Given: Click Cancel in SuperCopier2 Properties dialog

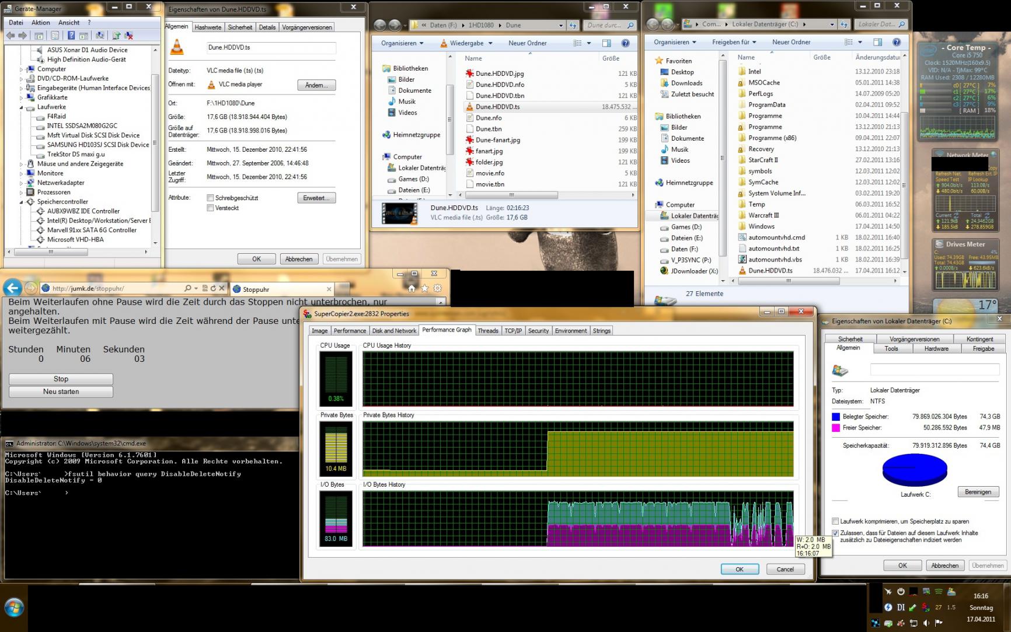Looking at the screenshot, I should pyautogui.click(x=785, y=570).
